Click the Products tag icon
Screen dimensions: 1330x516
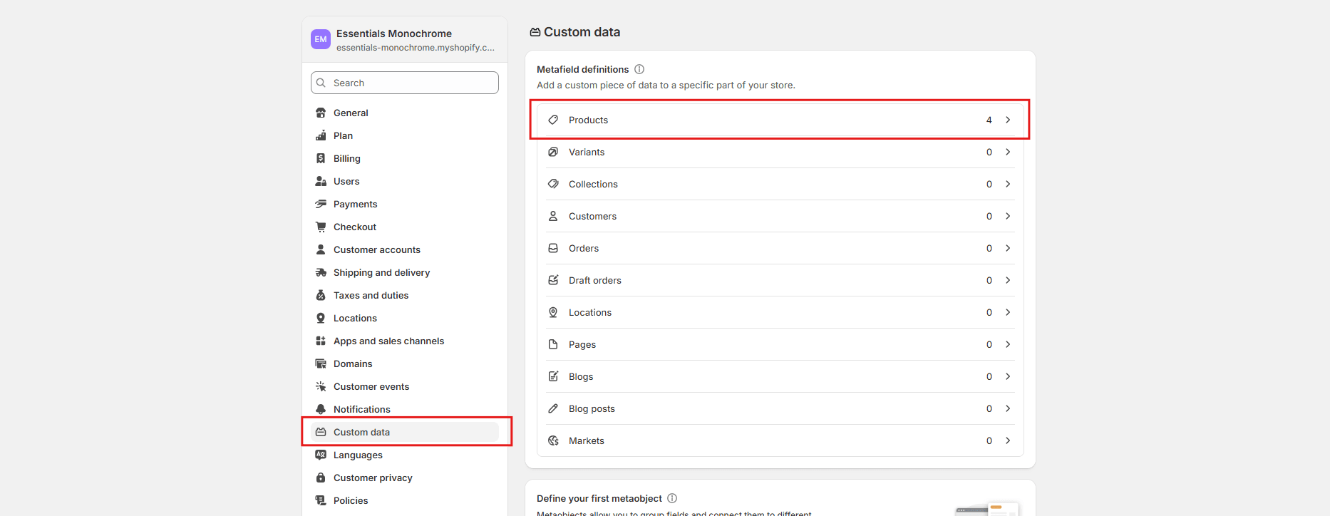(553, 120)
